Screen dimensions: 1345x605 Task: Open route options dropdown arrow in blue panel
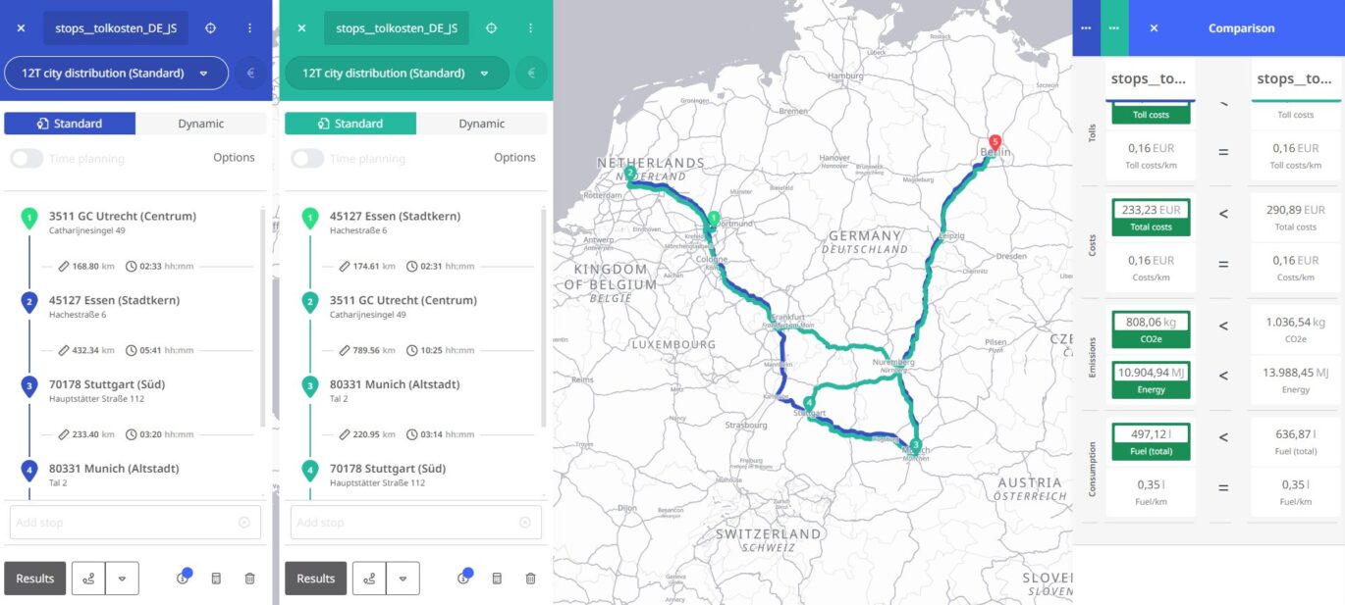tap(122, 579)
